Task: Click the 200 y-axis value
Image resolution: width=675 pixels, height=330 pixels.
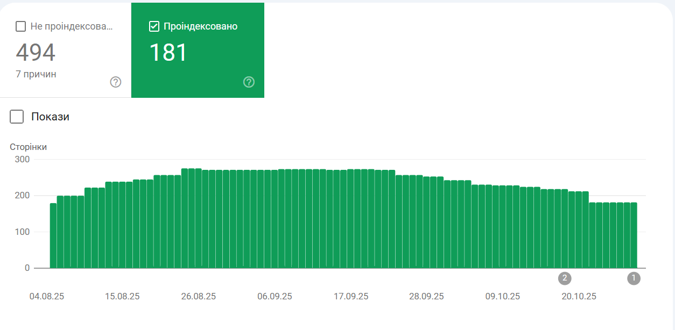Action: tap(23, 196)
